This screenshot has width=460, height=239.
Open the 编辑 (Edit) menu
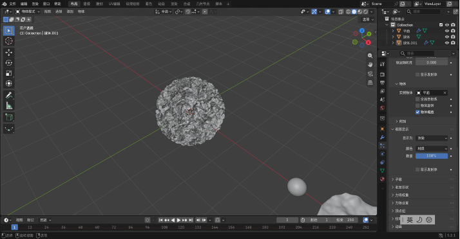pos(24,4)
